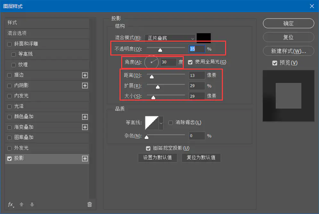Toggle the 消除锯齿 checkbox
The image size is (319, 214).
coord(171,123)
